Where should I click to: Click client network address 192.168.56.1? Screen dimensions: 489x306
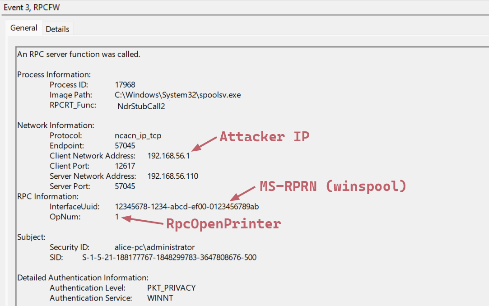pos(168,156)
